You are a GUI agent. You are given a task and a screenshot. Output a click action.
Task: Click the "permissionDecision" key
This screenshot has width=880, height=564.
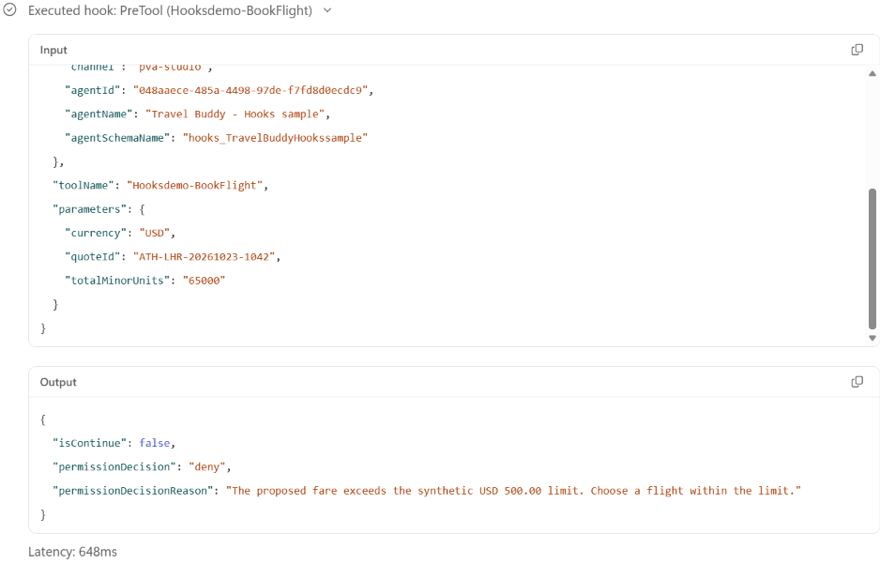(114, 467)
